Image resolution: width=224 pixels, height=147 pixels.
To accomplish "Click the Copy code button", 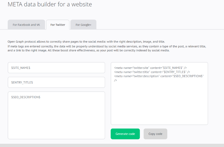I will tap(155, 134).
